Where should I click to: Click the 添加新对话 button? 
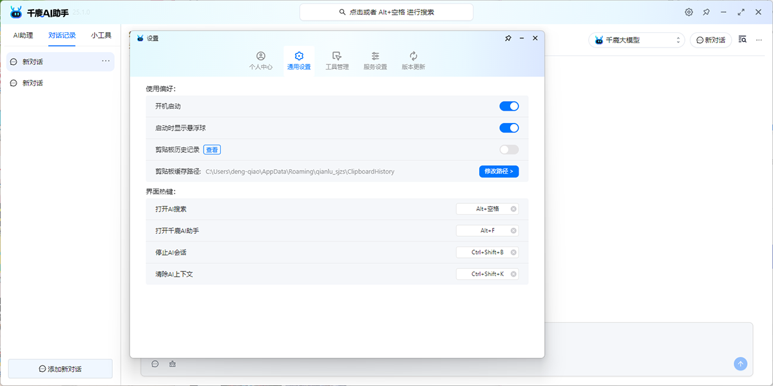tap(60, 368)
